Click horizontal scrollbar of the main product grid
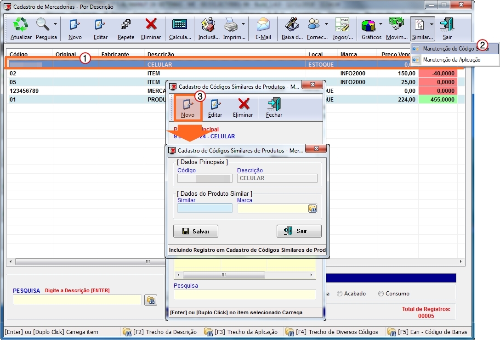The width and height of the screenshot is (500, 340). 92,261
